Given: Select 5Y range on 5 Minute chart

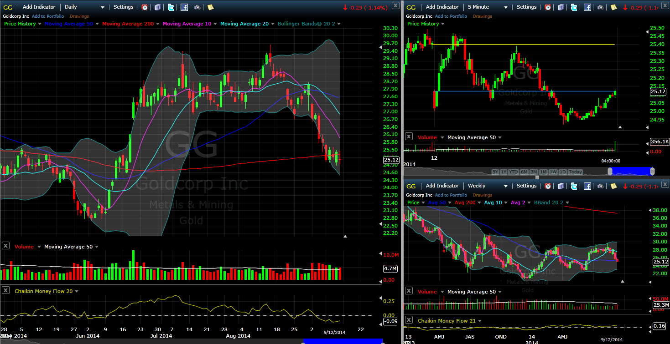Looking at the screenshot, I should [495, 172].
